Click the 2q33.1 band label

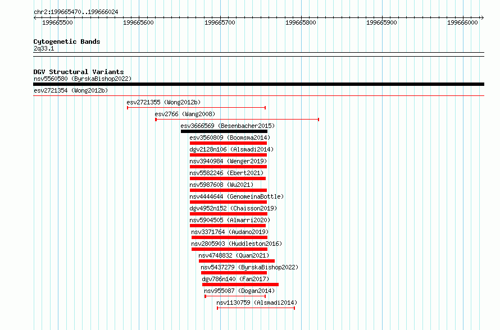coord(44,48)
